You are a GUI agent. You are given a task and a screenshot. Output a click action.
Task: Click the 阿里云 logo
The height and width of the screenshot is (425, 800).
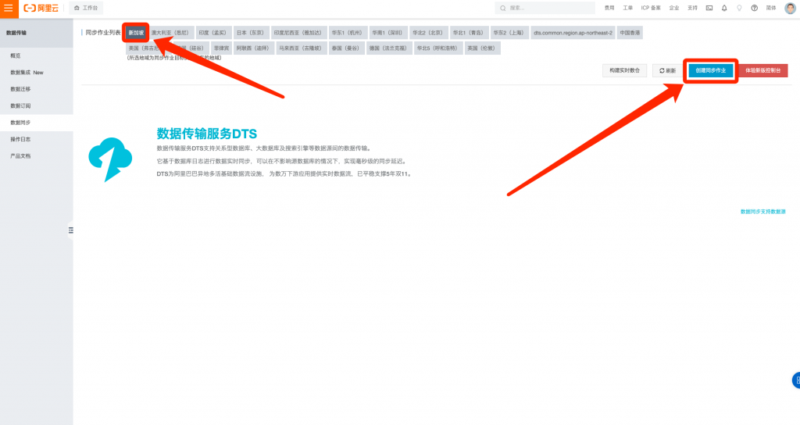[x=41, y=8]
